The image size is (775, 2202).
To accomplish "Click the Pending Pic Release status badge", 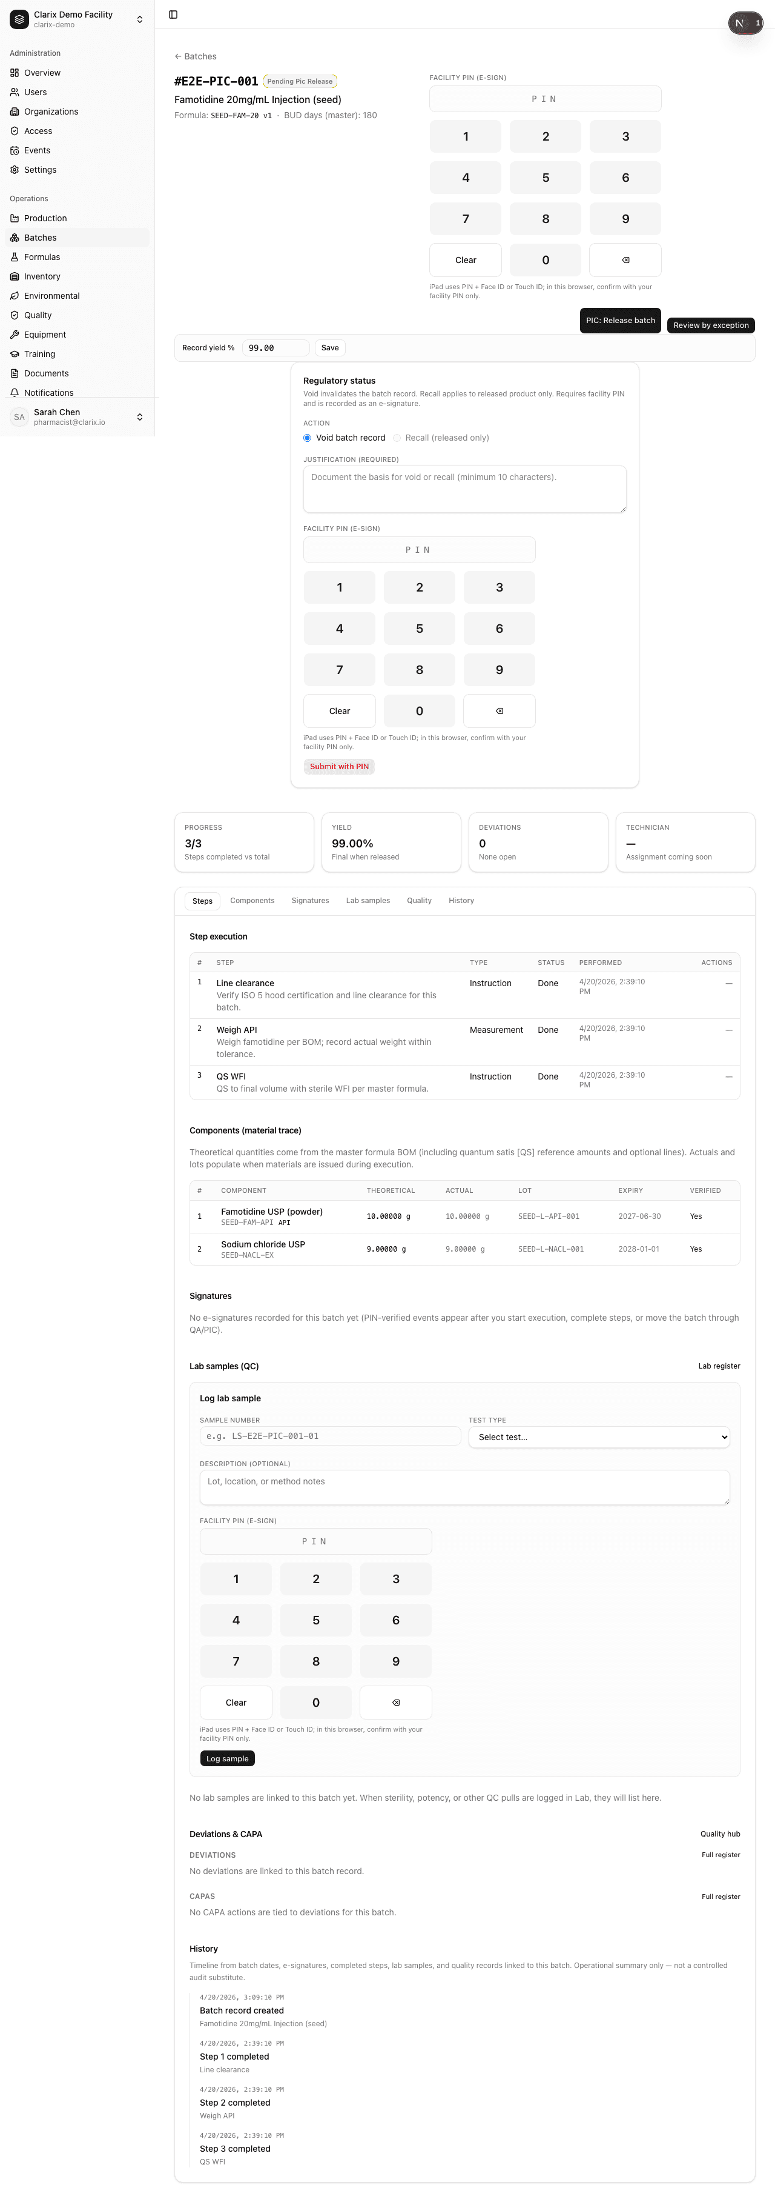I will point(300,81).
